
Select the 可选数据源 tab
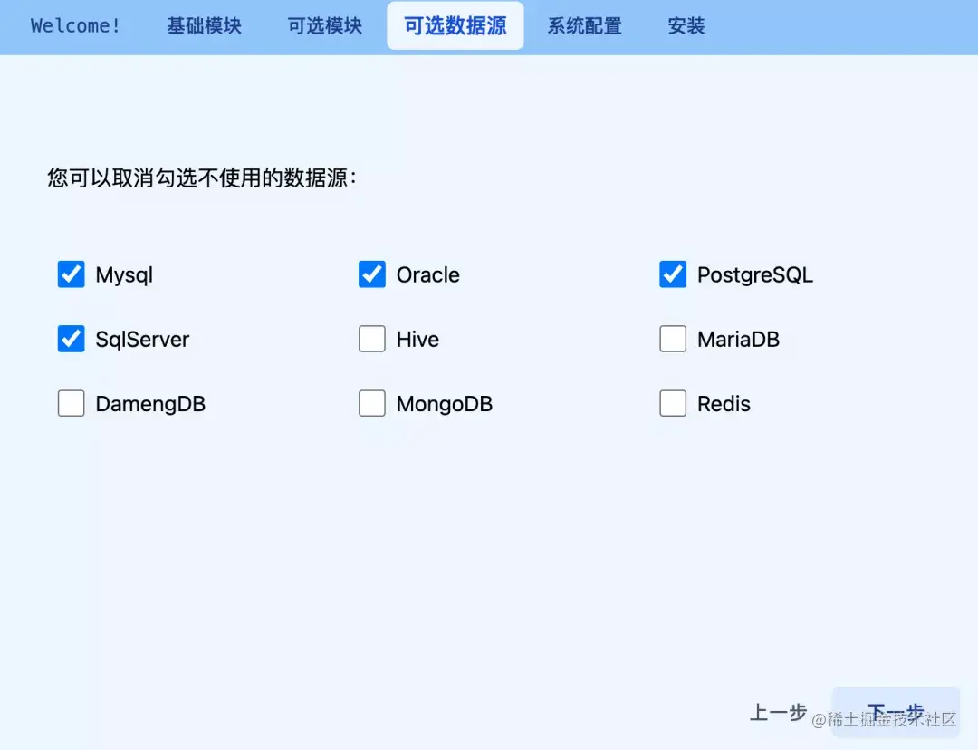[455, 25]
